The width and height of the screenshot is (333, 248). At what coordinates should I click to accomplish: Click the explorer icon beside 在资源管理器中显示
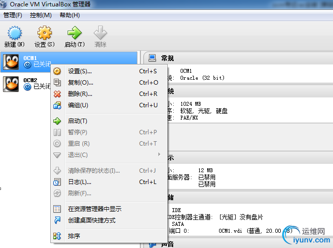tap(57, 209)
